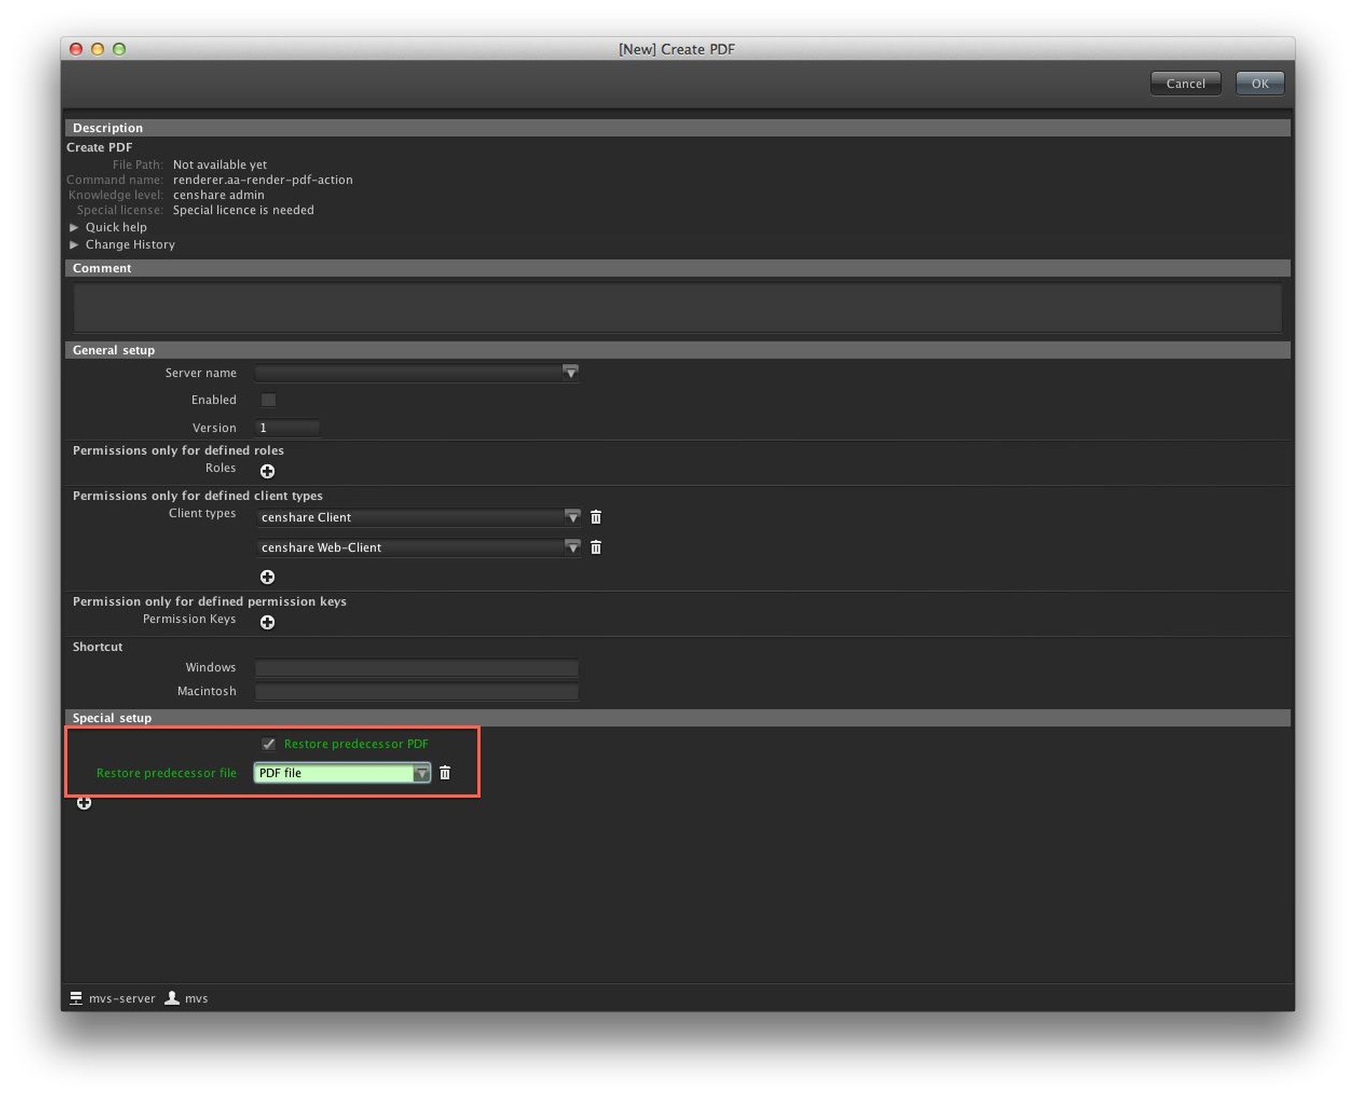Delete the censhare Web-Client type entry
Viewport: 1357px width, 1097px height.
point(596,547)
